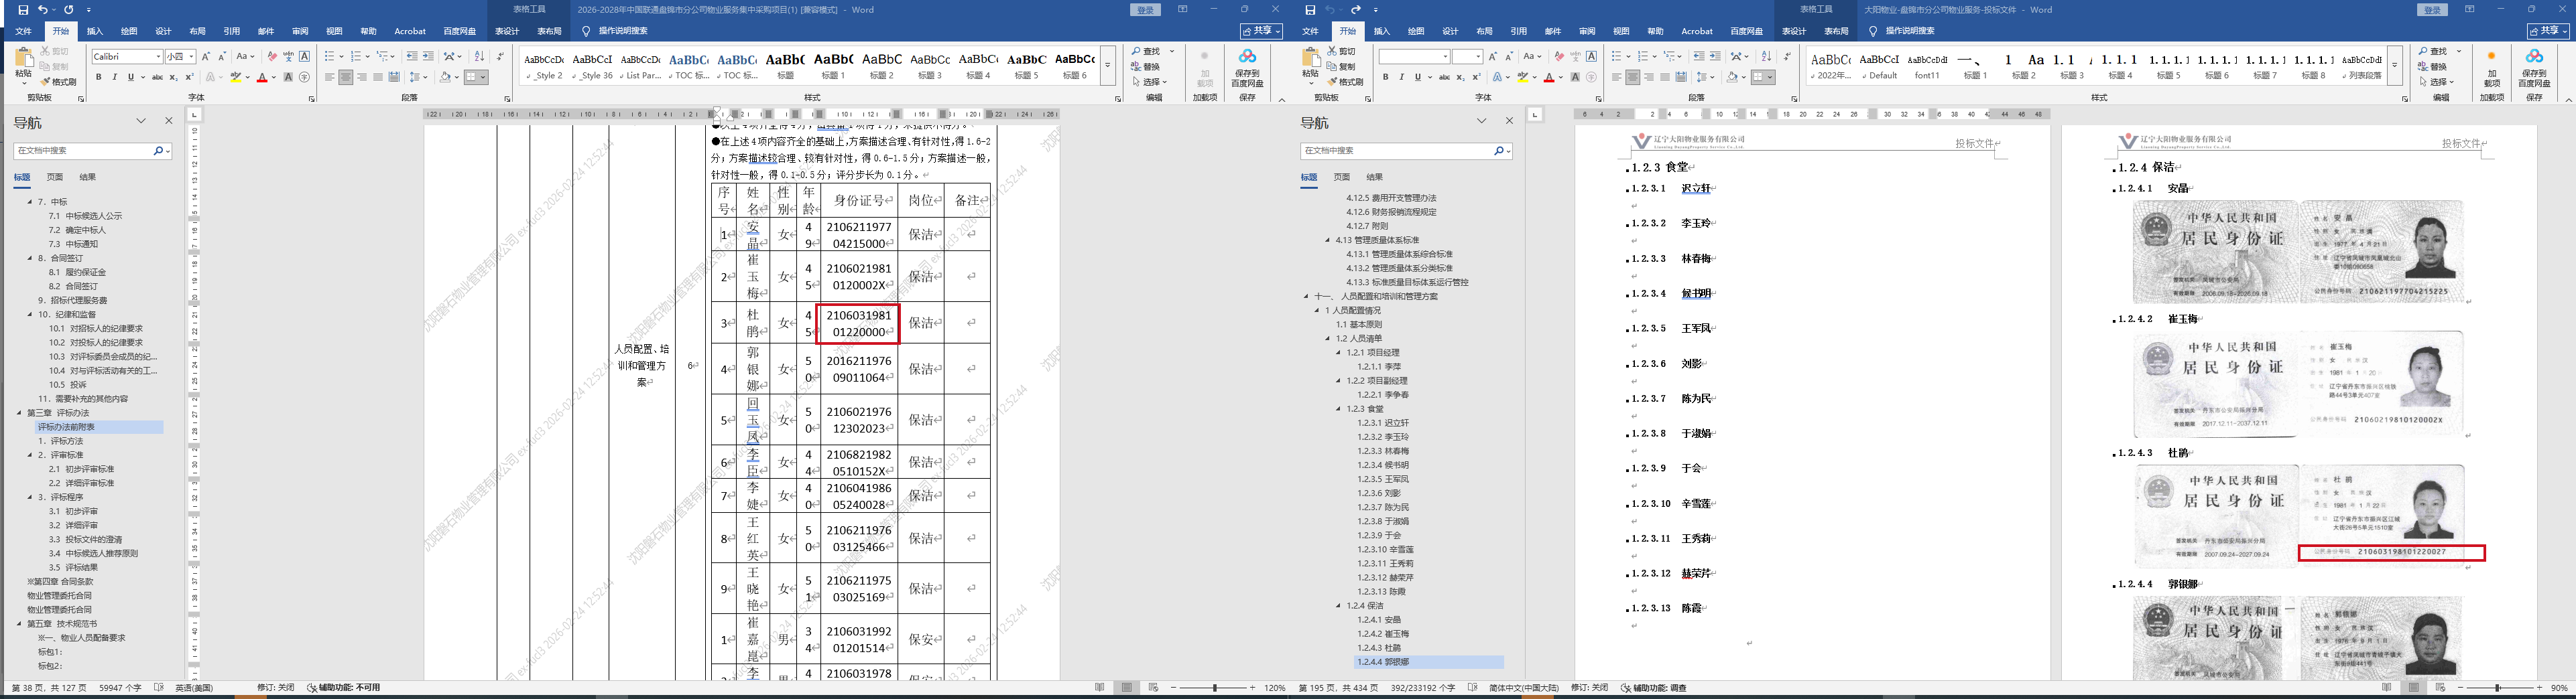Save the right Word document via Quick Access
The height and width of the screenshot is (699, 2576).
tap(1310, 10)
